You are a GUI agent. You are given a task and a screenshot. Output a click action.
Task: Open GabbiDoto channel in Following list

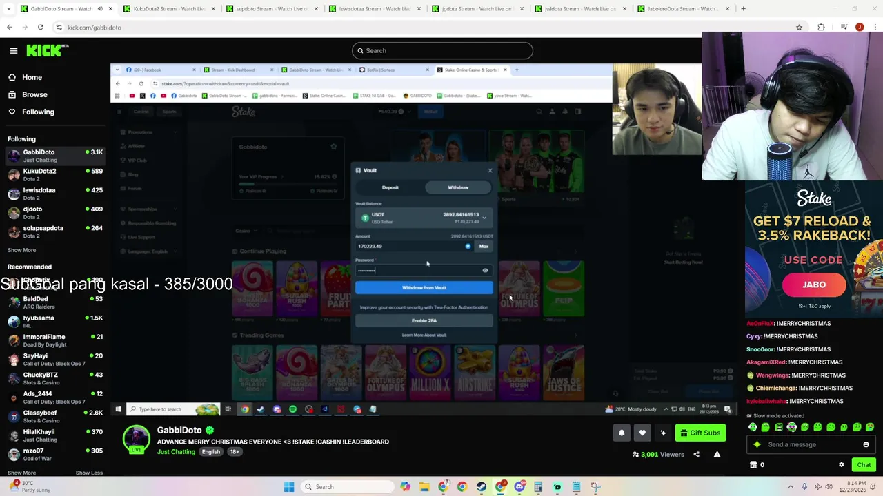click(55, 156)
